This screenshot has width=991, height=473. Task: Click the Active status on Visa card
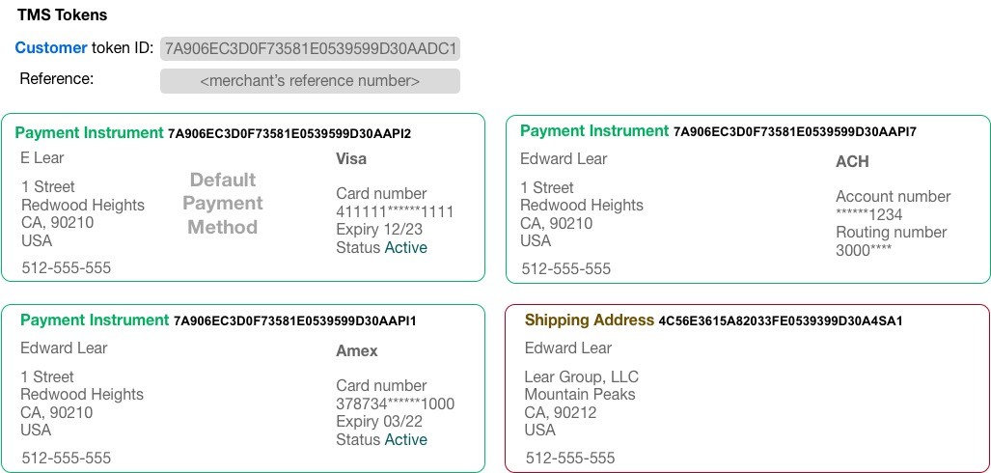(405, 247)
